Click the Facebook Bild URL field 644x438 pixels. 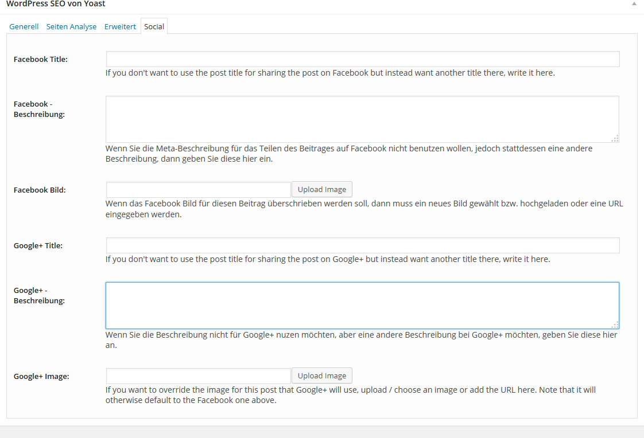point(199,190)
